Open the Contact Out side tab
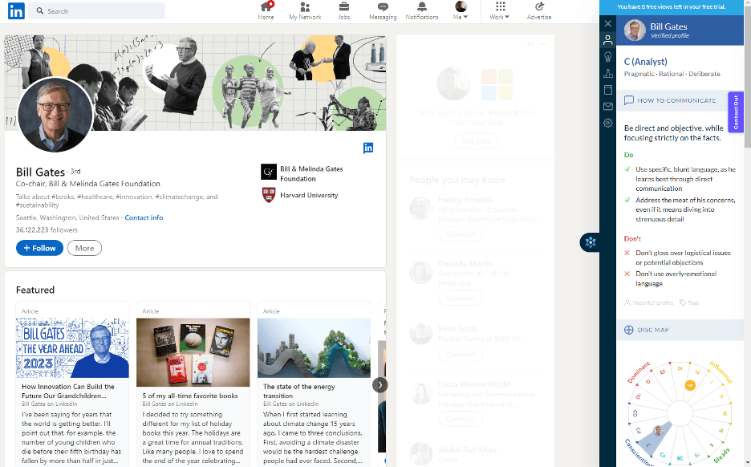The image size is (751, 467). [x=735, y=112]
